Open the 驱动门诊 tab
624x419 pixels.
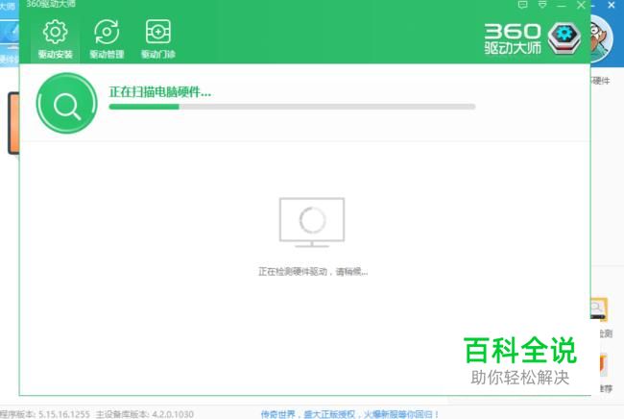click(158, 39)
